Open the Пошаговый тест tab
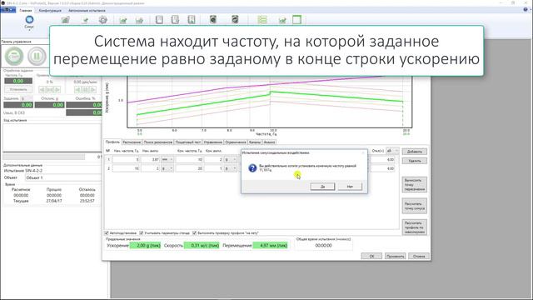 coord(188,142)
